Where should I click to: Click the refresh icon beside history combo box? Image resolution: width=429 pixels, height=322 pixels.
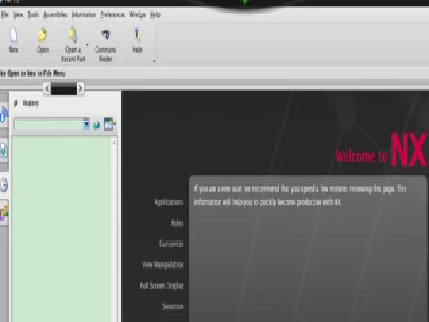[x=96, y=126]
